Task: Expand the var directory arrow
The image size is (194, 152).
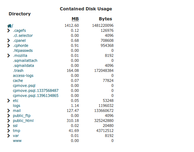Action: pos(9,136)
